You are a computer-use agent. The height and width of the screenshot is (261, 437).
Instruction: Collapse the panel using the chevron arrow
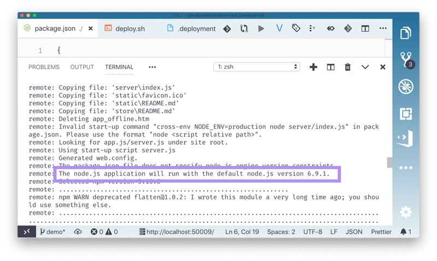(x=365, y=67)
